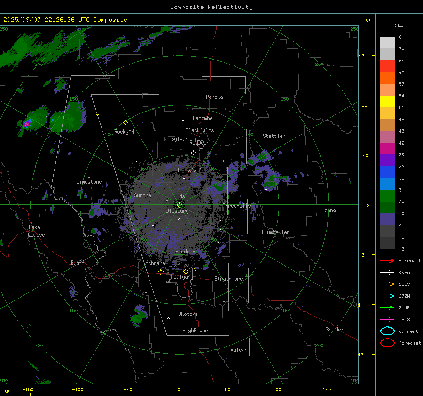
Task: Click the magenta 18TS arrow icon
Action: pos(387,320)
